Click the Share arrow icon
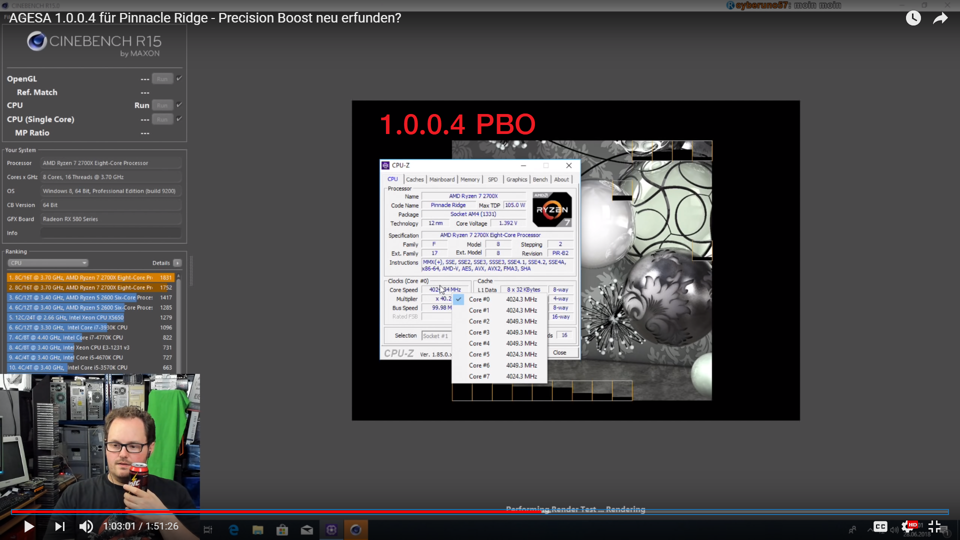960x540 pixels. point(940,18)
